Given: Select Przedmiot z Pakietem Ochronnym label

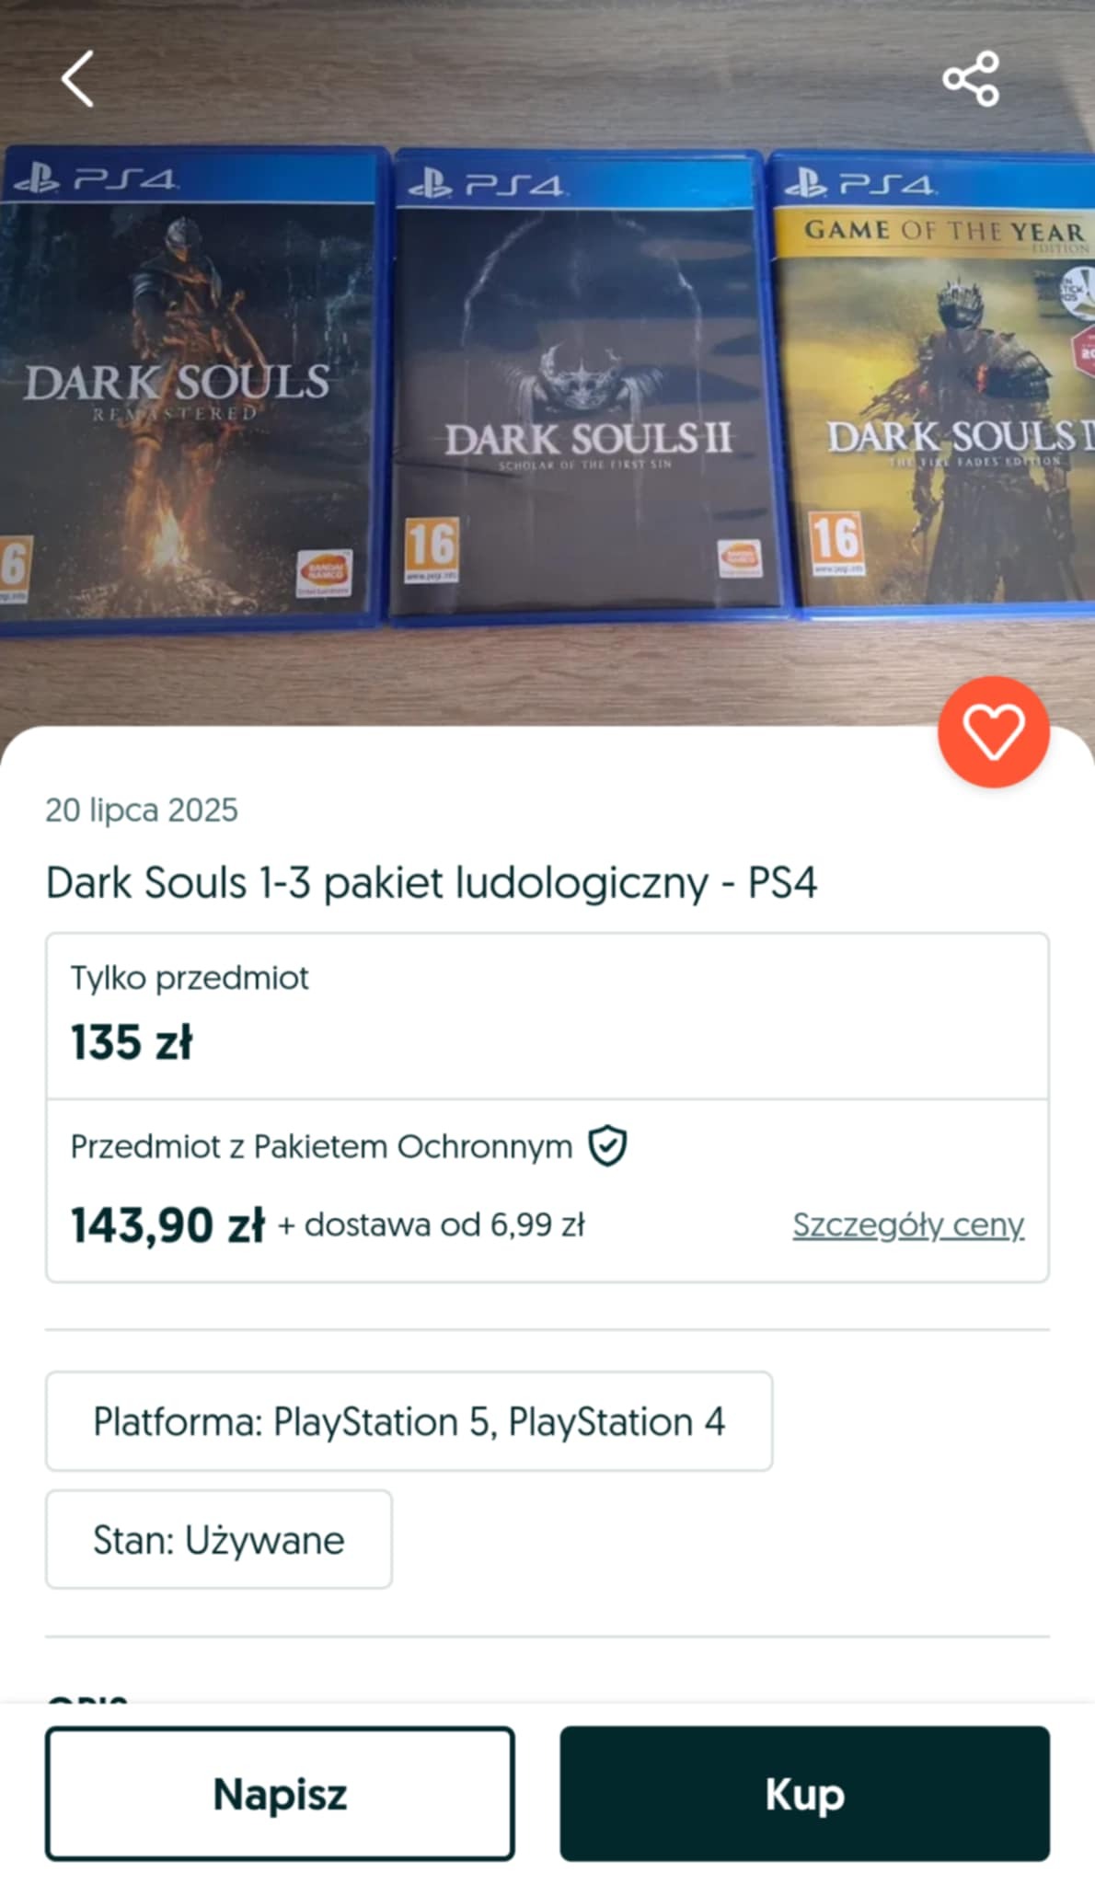Looking at the screenshot, I should click(x=321, y=1146).
